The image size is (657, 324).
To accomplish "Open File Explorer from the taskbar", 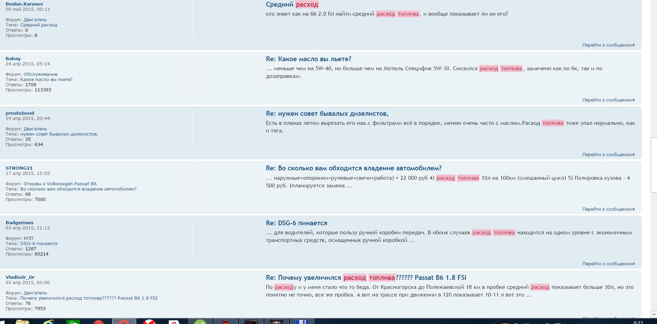I will (x=22, y=322).
